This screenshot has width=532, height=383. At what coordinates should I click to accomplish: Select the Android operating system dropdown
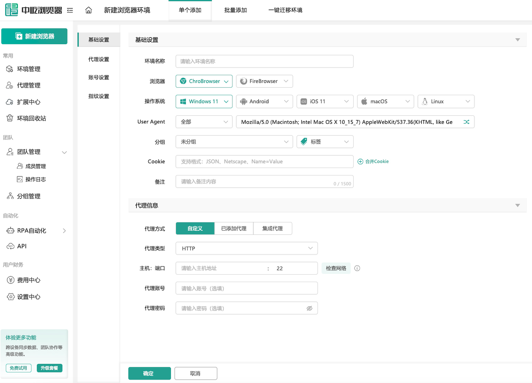click(264, 101)
